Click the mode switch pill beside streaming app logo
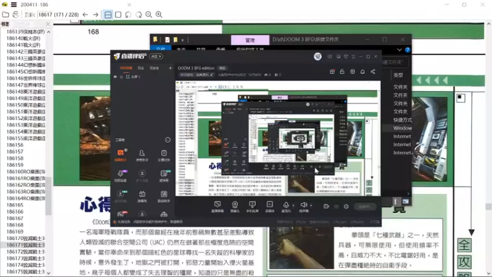The width and height of the screenshot is (492, 277). [x=156, y=56]
